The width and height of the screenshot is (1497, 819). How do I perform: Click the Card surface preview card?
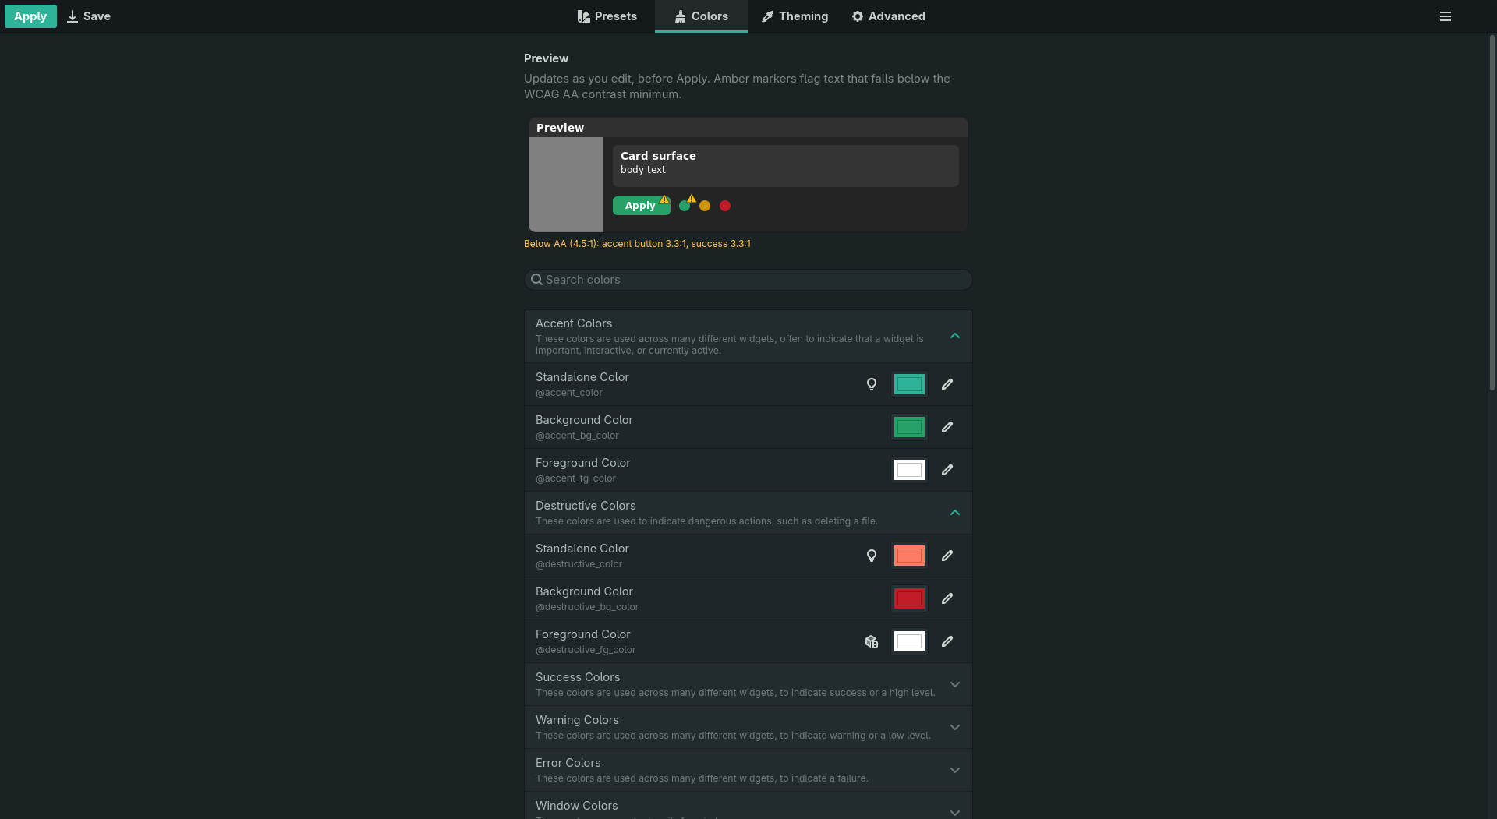pos(786,166)
